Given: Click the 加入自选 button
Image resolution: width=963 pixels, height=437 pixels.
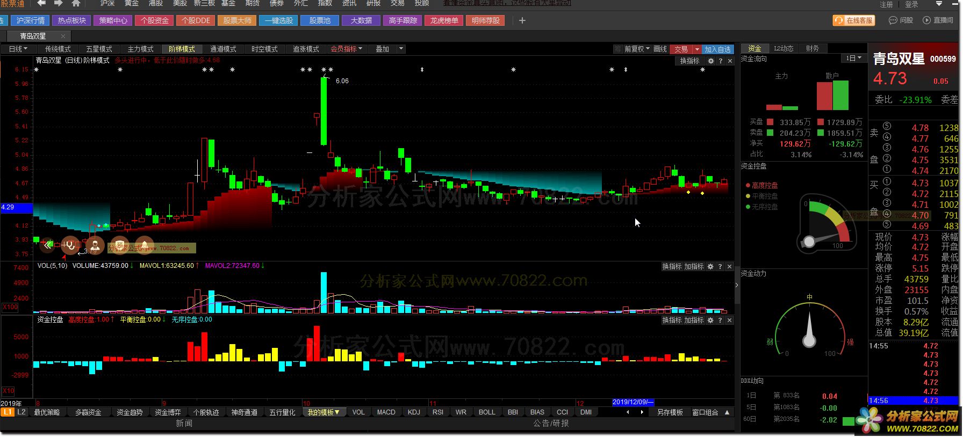Looking at the screenshot, I should (x=717, y=49).
